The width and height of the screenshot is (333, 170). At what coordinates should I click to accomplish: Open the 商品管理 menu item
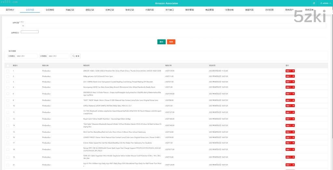(x=209, y=10)
